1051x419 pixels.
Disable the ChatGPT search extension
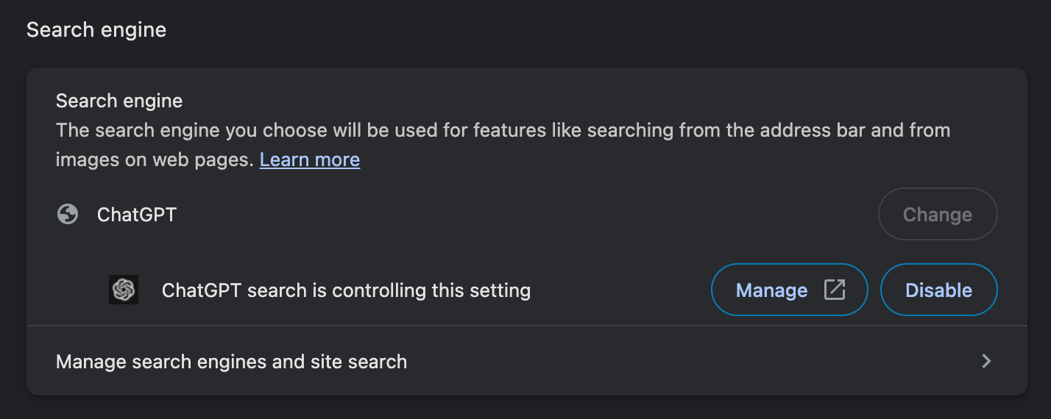pyautogui.click(x=939, y=290)
